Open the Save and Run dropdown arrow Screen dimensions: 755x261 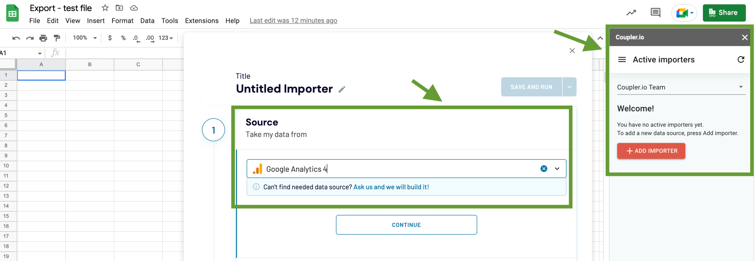pyautogui.click(x=569, y=87)
